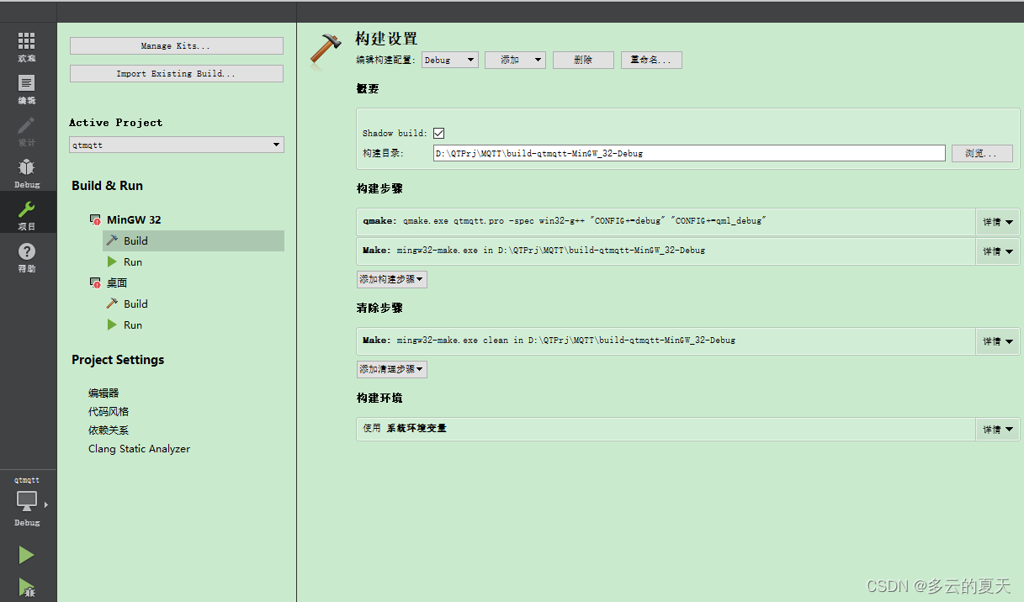Screen dimensions: 1024x602
Task: Open the qtmqtt kit selector monitor icon
Action: pos(27,501)
